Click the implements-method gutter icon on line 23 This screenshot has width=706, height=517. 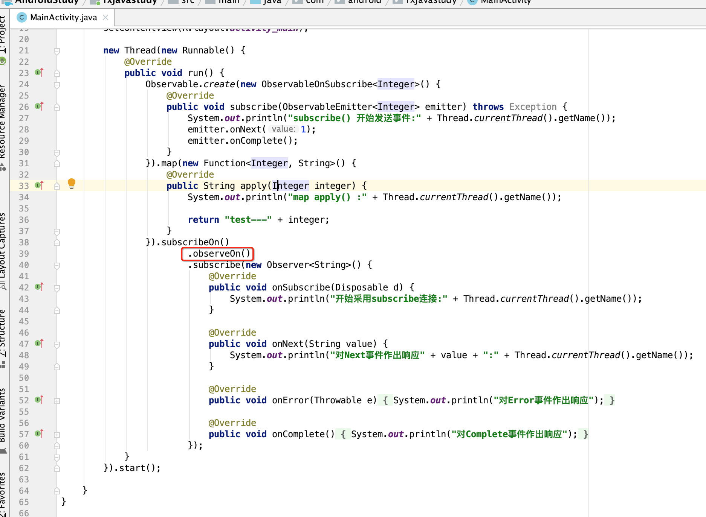coord(39,72)
